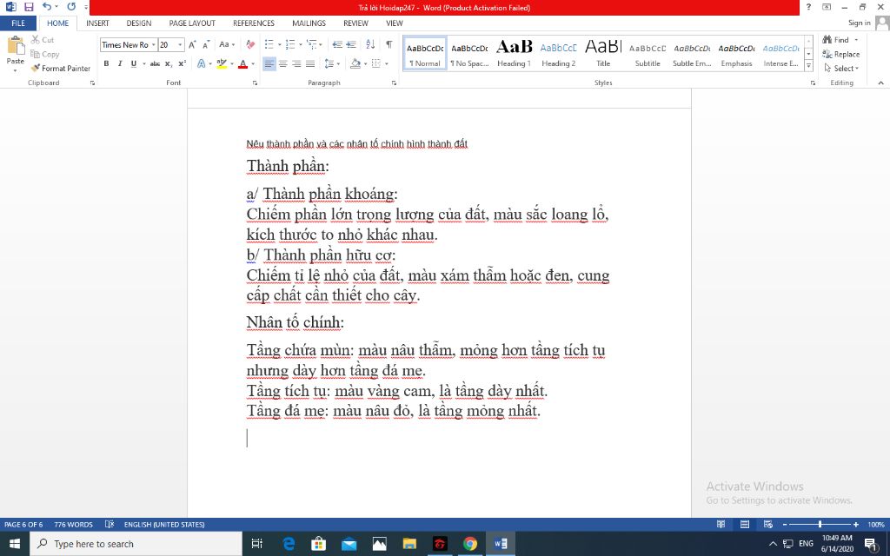Click the Decrease Indent icon
Screen dimensions: 890x556
click(x=337, y=44)
